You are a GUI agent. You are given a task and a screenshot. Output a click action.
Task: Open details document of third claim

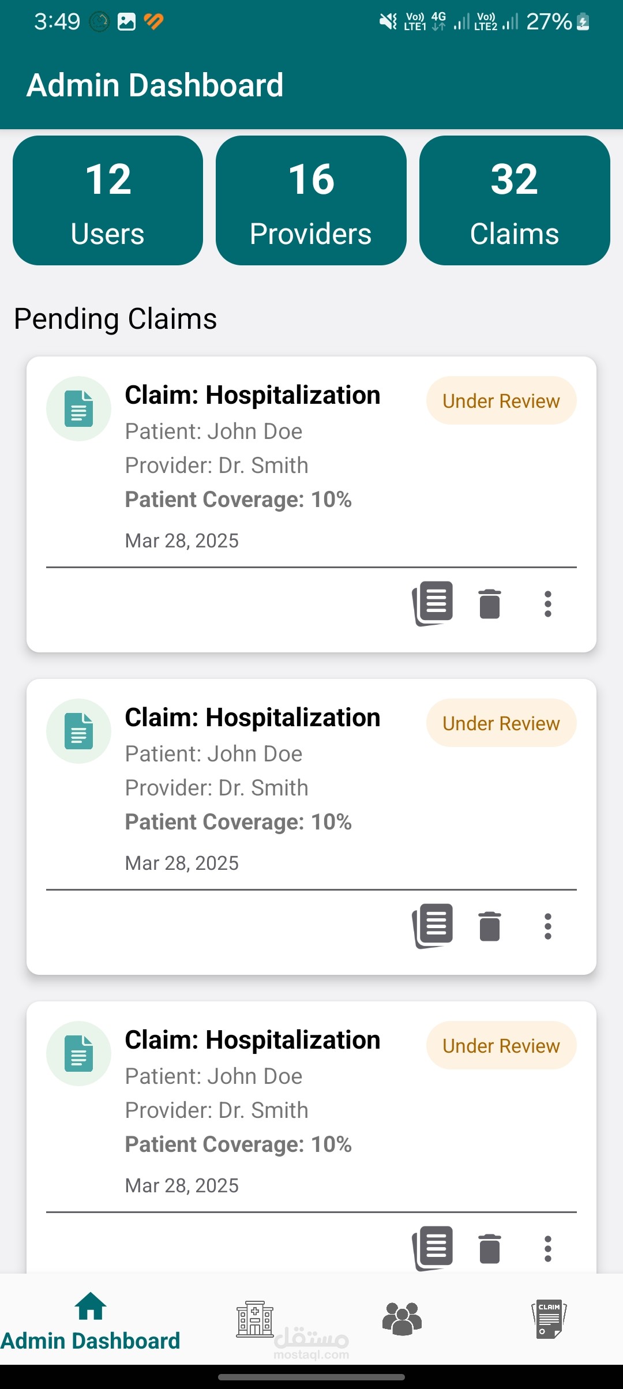click(x=433, y=1248)
